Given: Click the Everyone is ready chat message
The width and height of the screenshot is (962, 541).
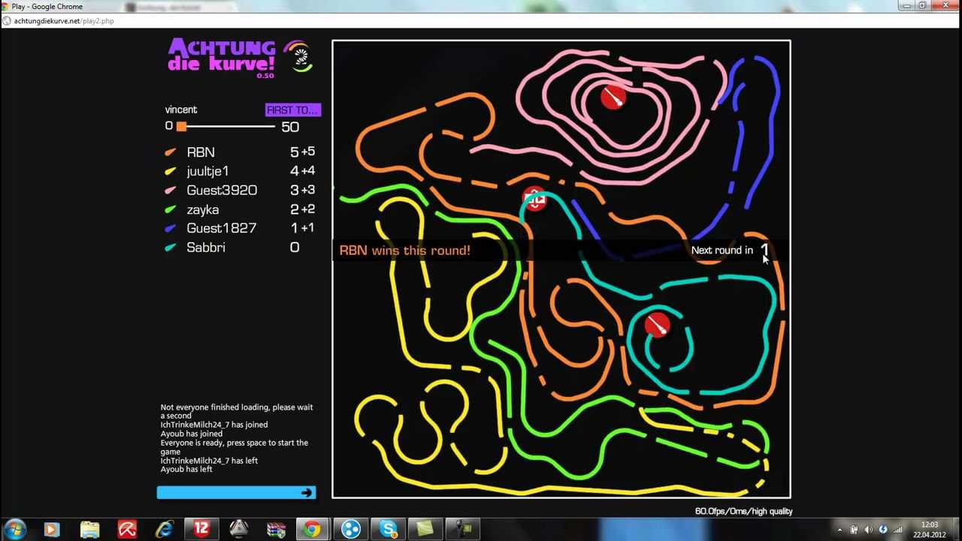Looking at the screenshot, I should click(234, 447).
